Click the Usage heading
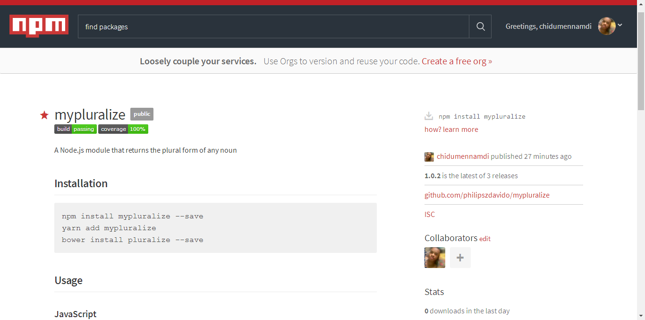Viewport: 645px width, 320px height. (68, 280)
